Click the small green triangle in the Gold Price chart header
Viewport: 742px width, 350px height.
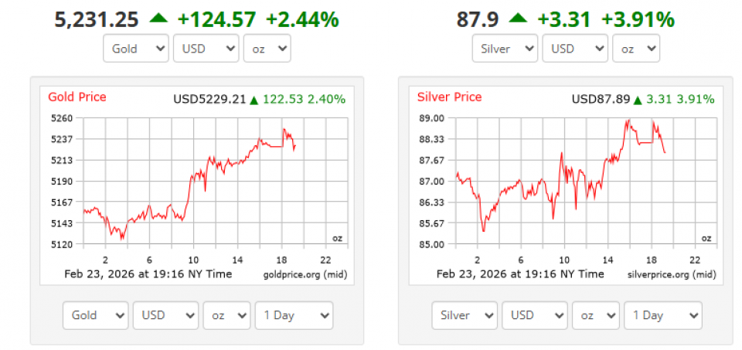[254, 100]
